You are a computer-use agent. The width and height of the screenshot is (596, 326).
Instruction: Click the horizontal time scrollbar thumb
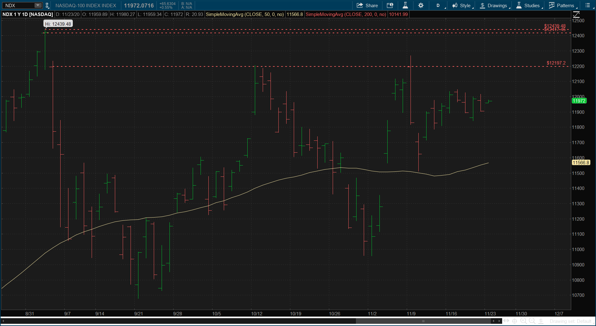(x=423, y=321)
